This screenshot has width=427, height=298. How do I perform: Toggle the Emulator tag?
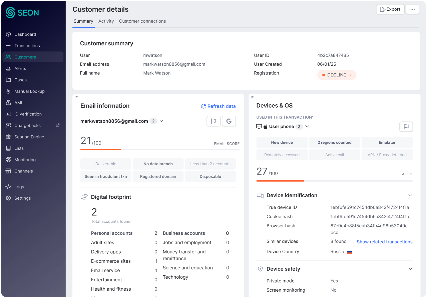coord(387,142)
